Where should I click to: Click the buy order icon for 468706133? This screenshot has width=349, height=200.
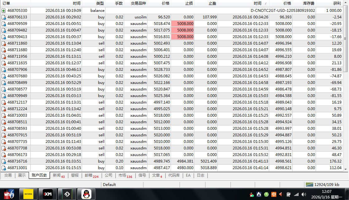(4, 17)
